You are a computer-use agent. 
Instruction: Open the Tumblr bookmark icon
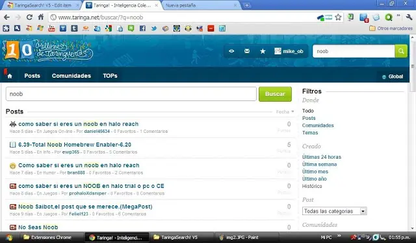click(x=74, y=29)
